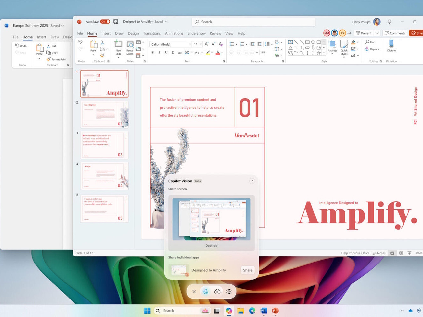The height and width of the screenshot is (317, 423).
Task: Decrease font size in PowerPoint
Action: (213, 44)
